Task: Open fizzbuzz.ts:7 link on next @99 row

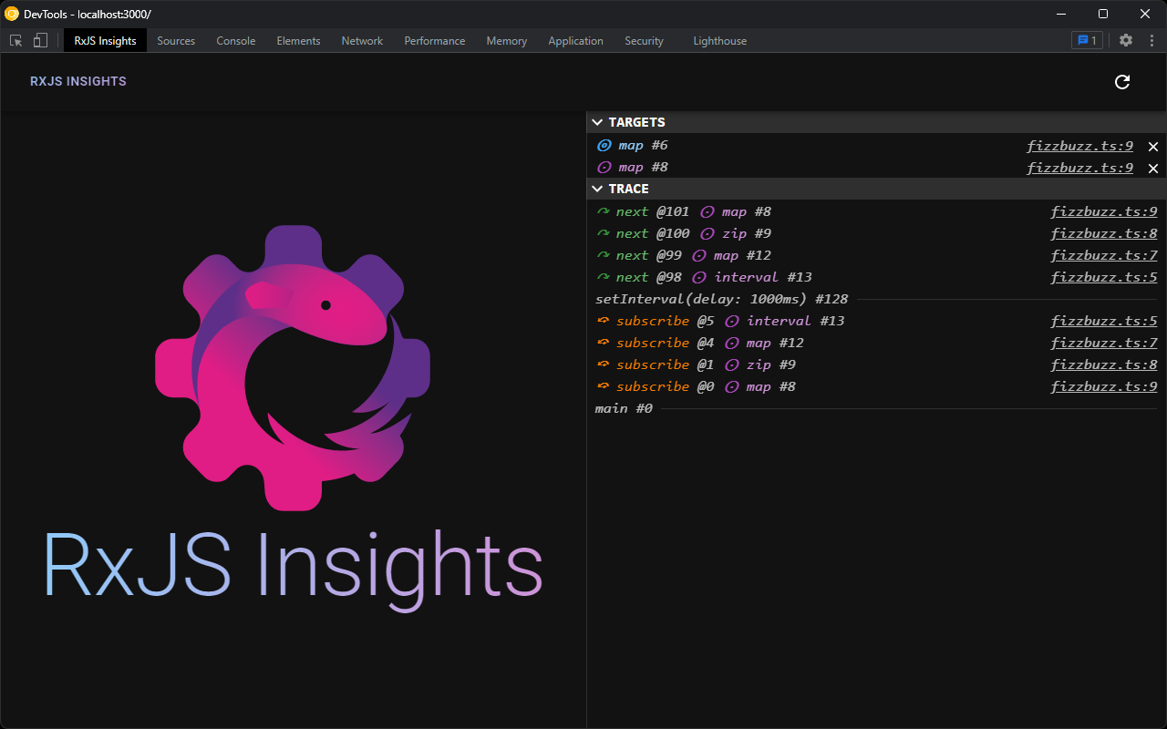Action: 1104,256
